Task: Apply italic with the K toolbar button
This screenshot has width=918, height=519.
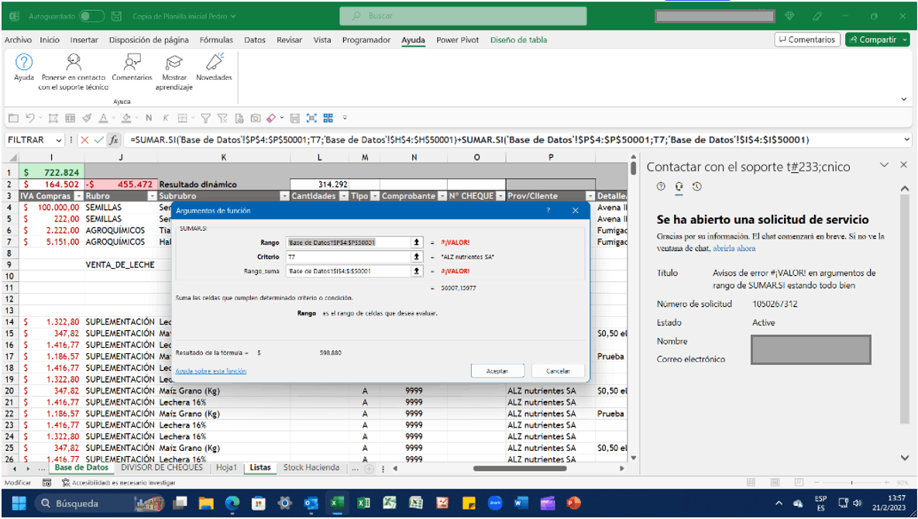Action: point(166,119)
